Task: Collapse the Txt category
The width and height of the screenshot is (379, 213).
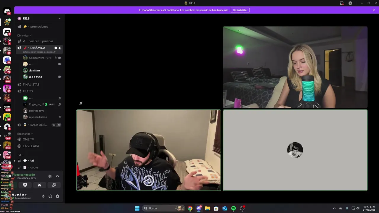Action: pyautogui.click(x=20, y=155)
